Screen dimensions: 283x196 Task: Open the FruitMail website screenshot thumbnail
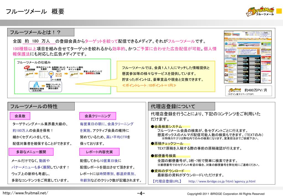pos(248,57)
